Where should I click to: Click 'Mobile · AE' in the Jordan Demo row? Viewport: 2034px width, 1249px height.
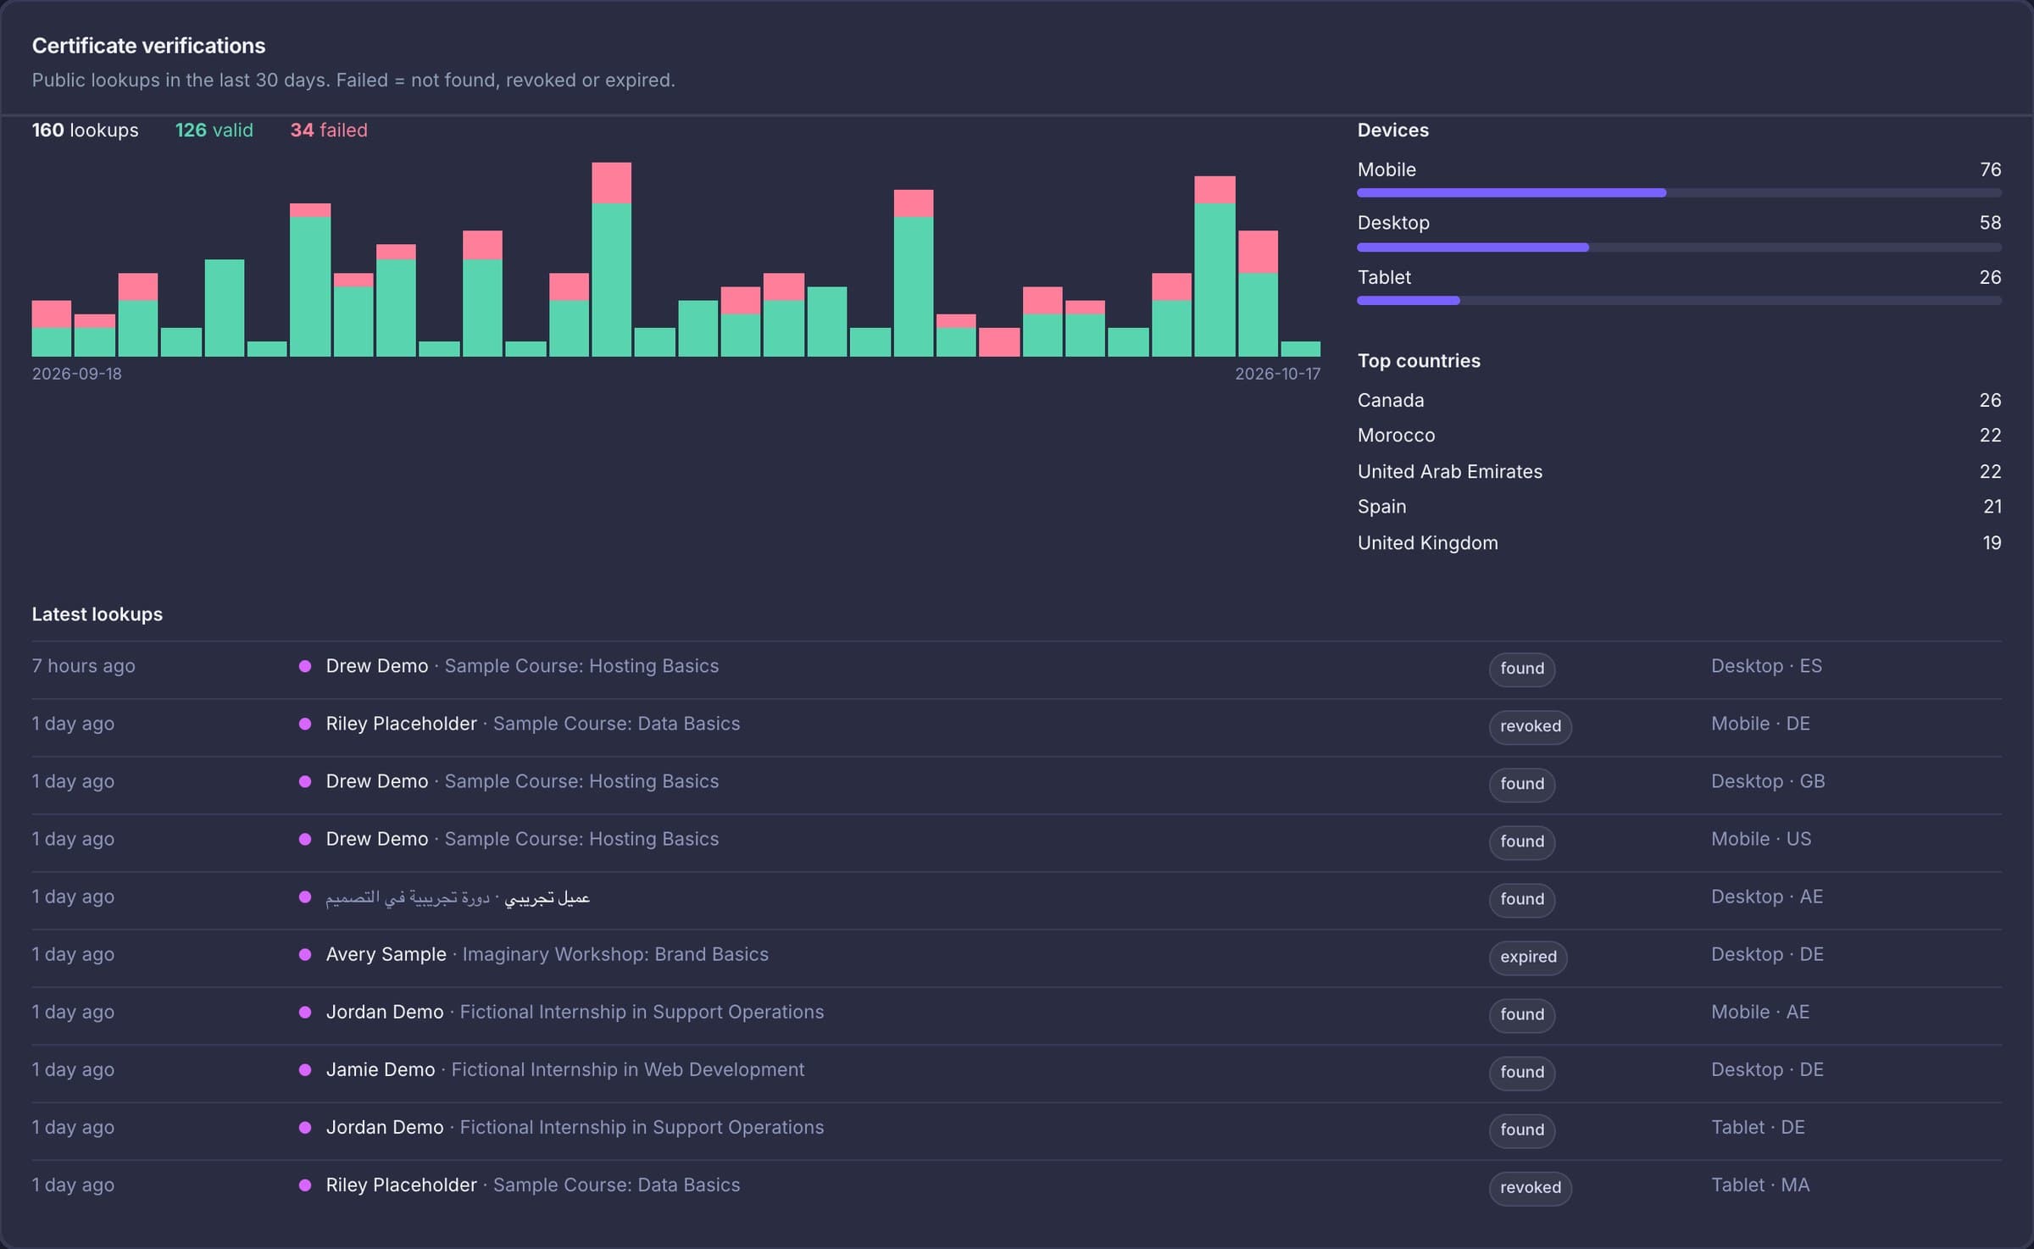coord(1760,1012)
